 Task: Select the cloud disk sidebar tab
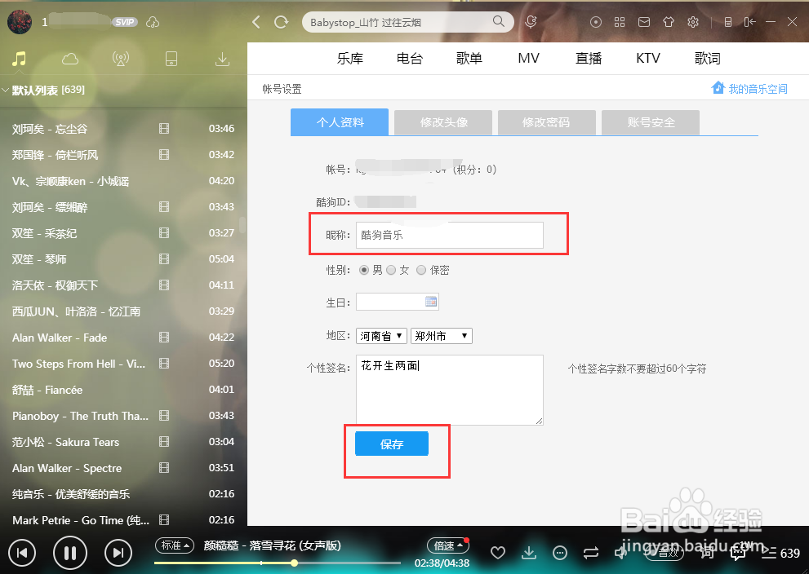[70, 59]
